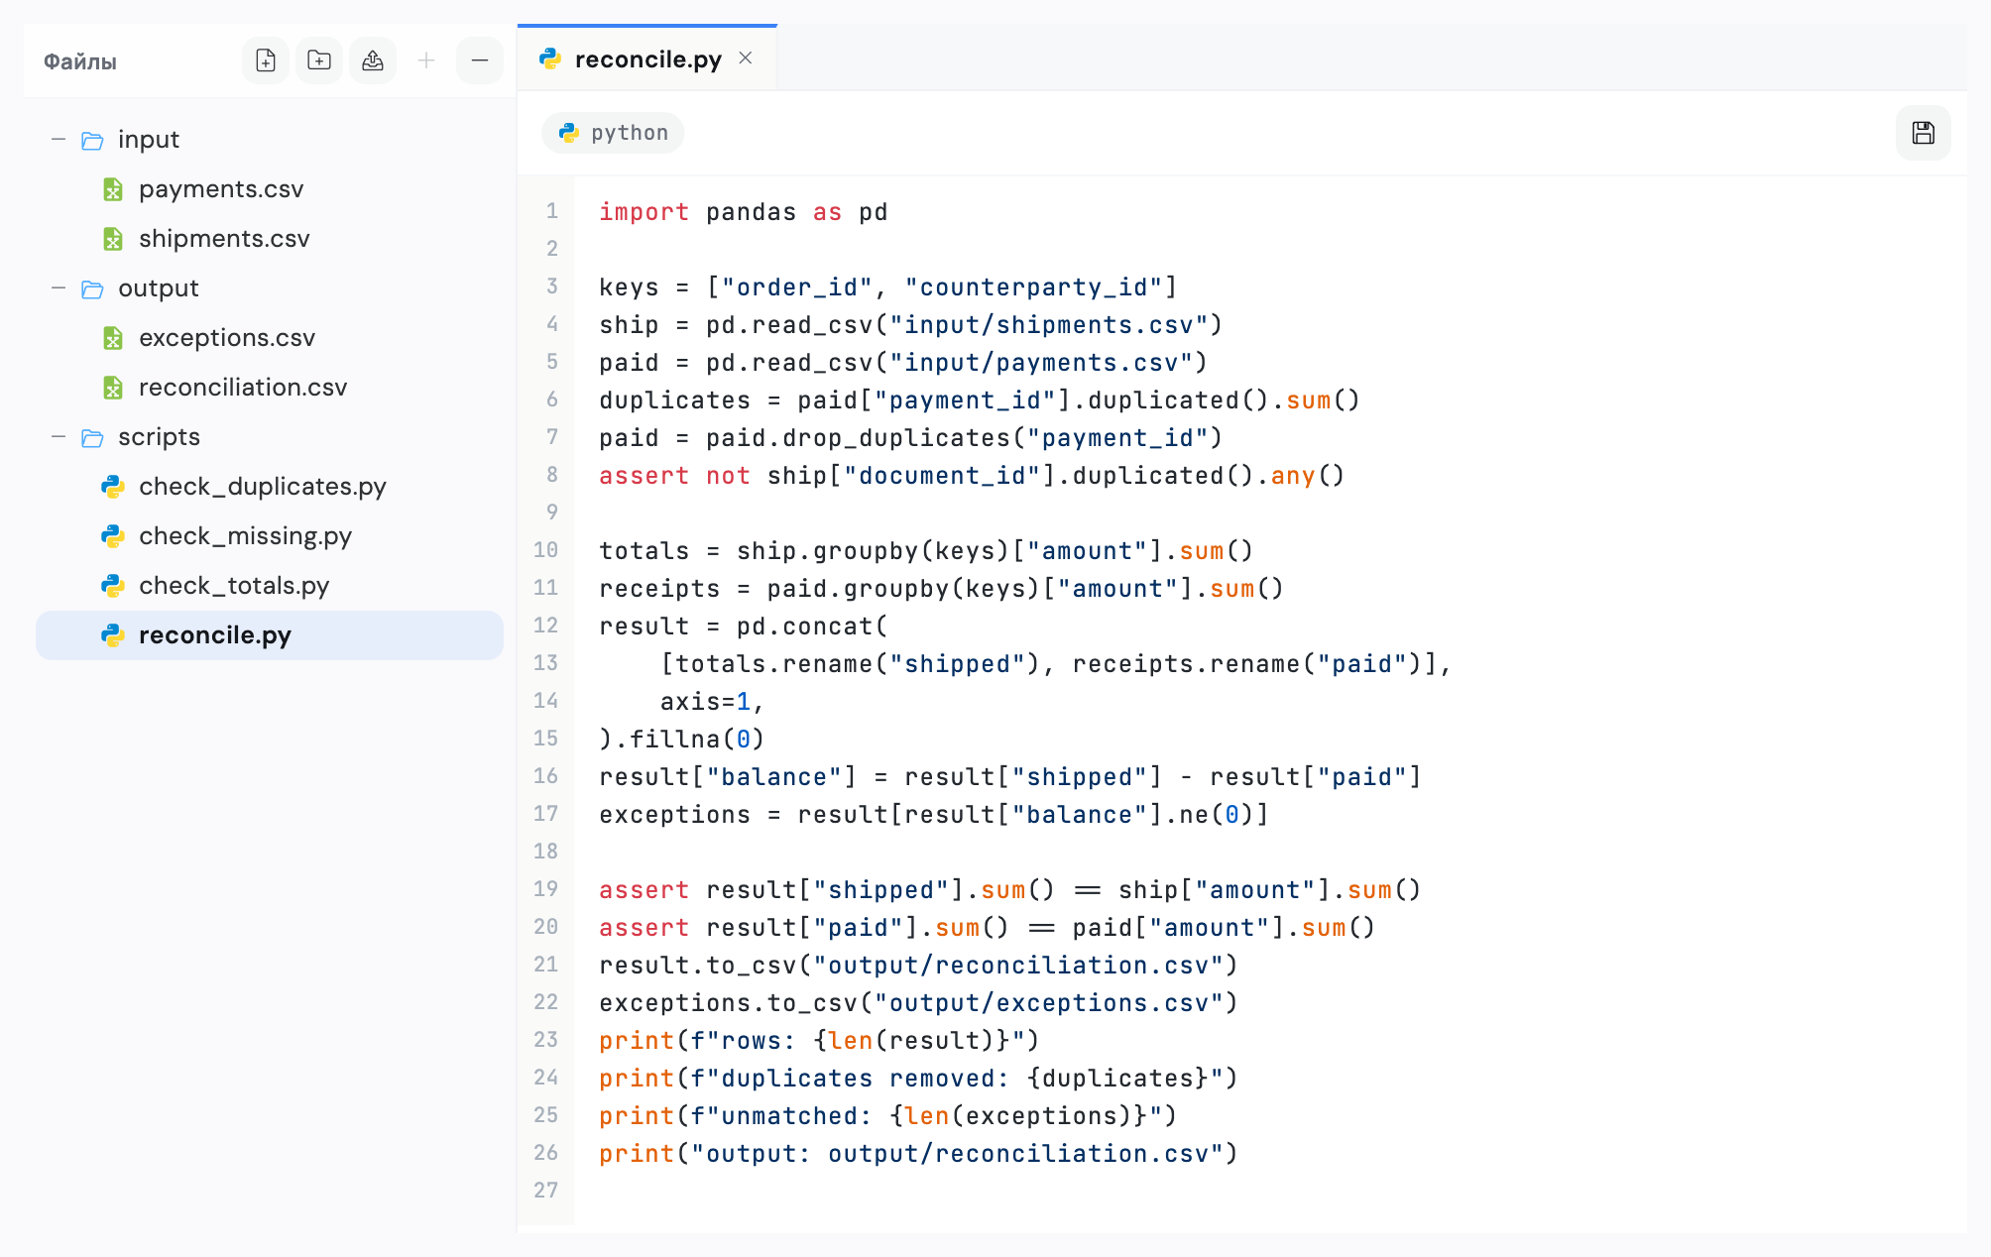Image resolution: width=1991 pixels, height=1257 pixels.
Task: Place cursor on 'import pandas as pd' line
Action: (743, 212)
